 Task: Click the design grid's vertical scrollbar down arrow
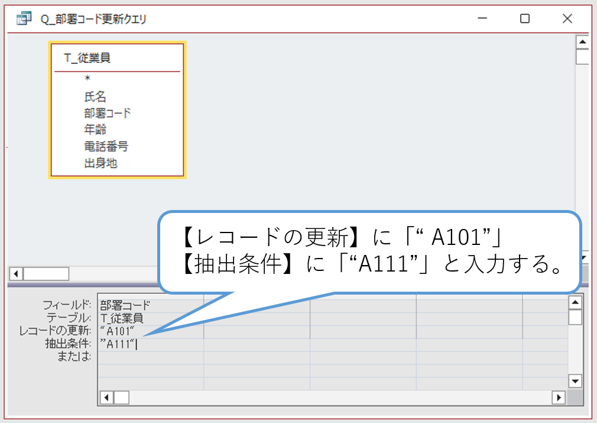point(575,381)
